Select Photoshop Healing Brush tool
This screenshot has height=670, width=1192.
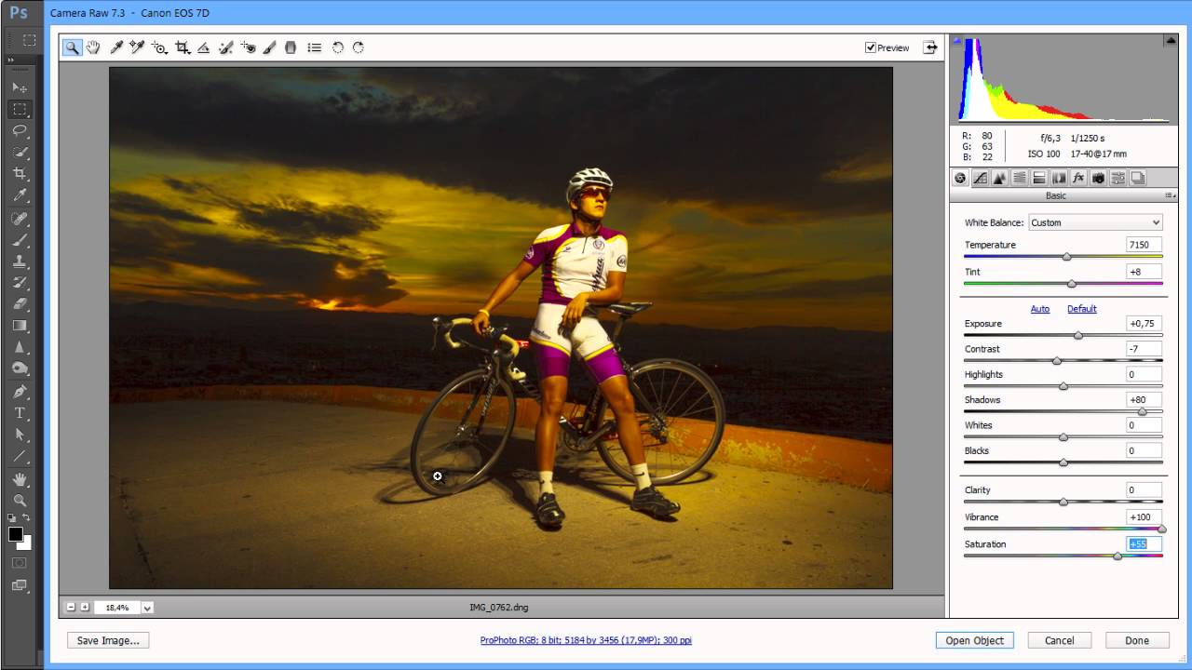(20, 217)
